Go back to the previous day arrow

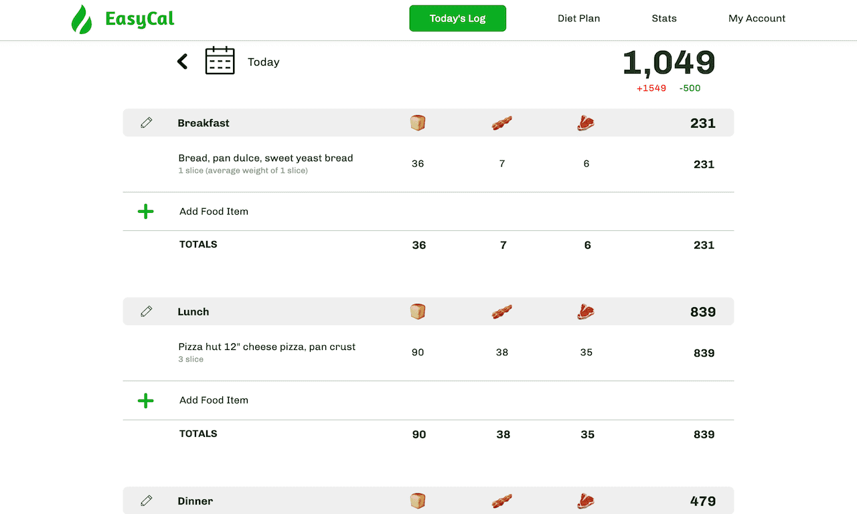[182, 62]
